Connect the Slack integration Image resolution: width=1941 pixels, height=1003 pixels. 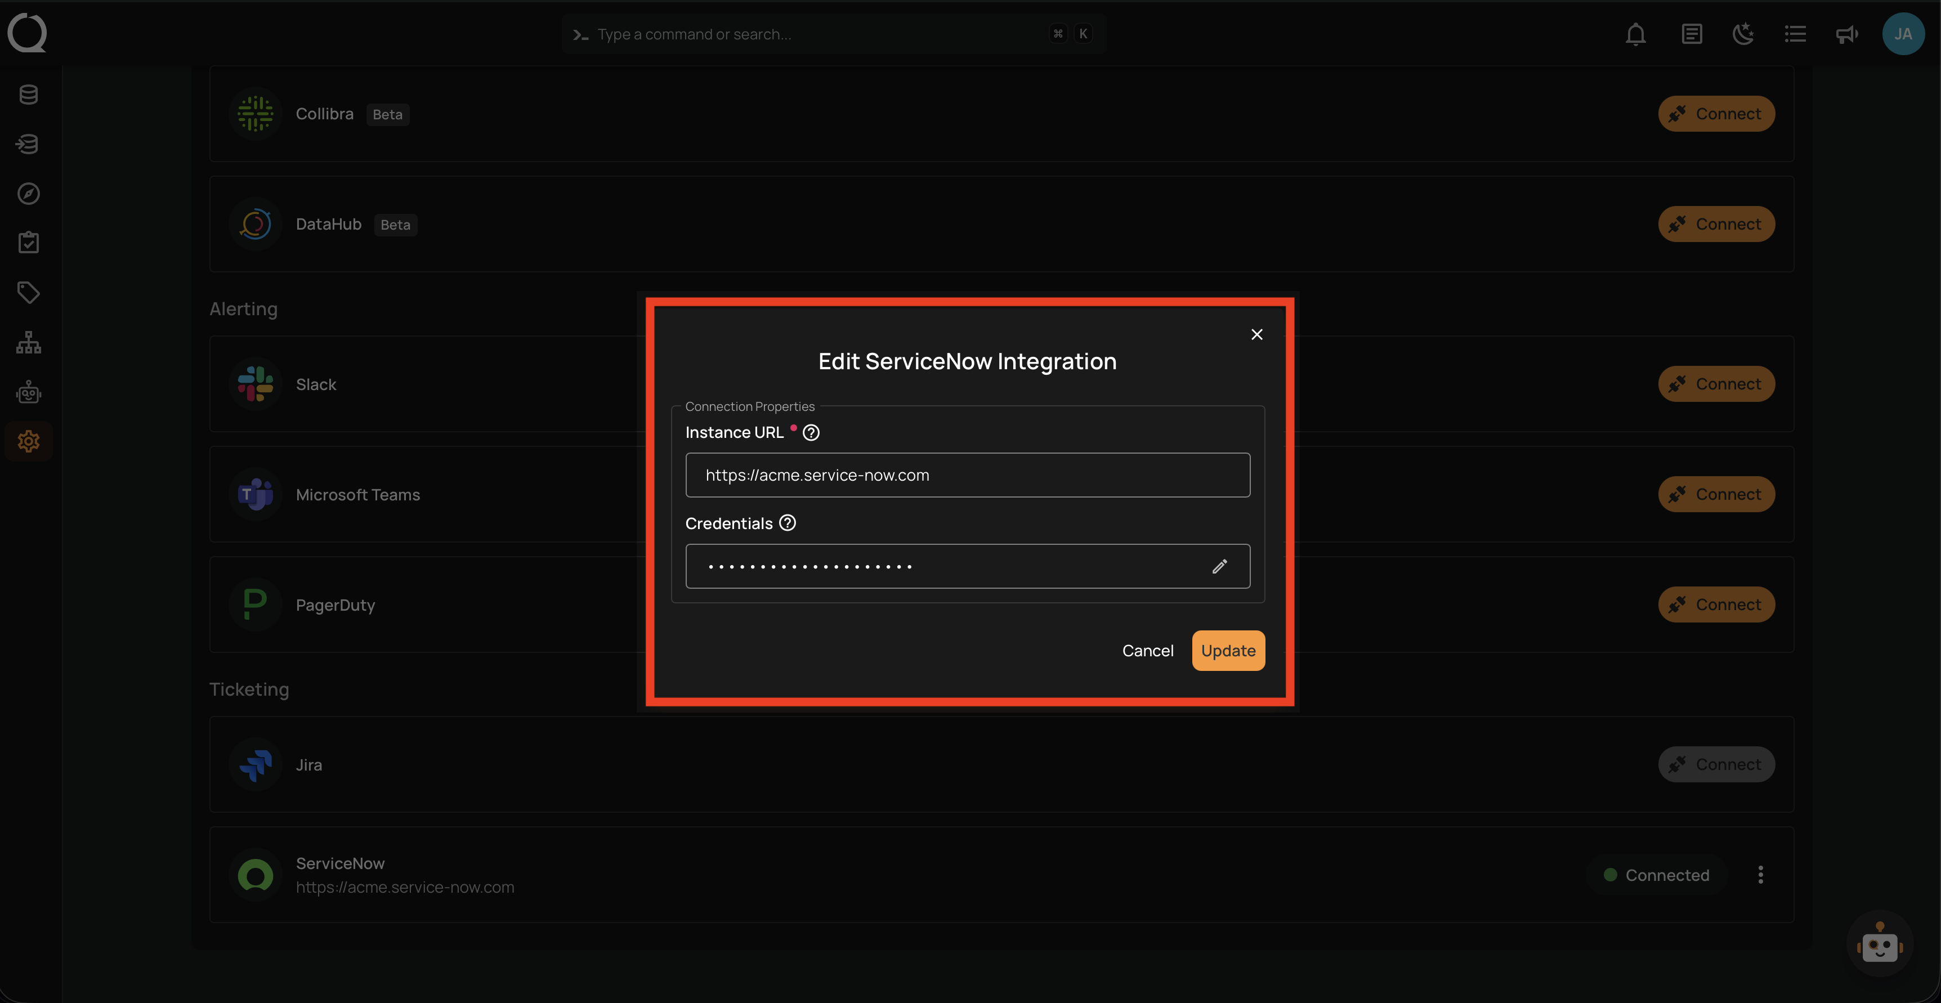tap(1716, 383)
